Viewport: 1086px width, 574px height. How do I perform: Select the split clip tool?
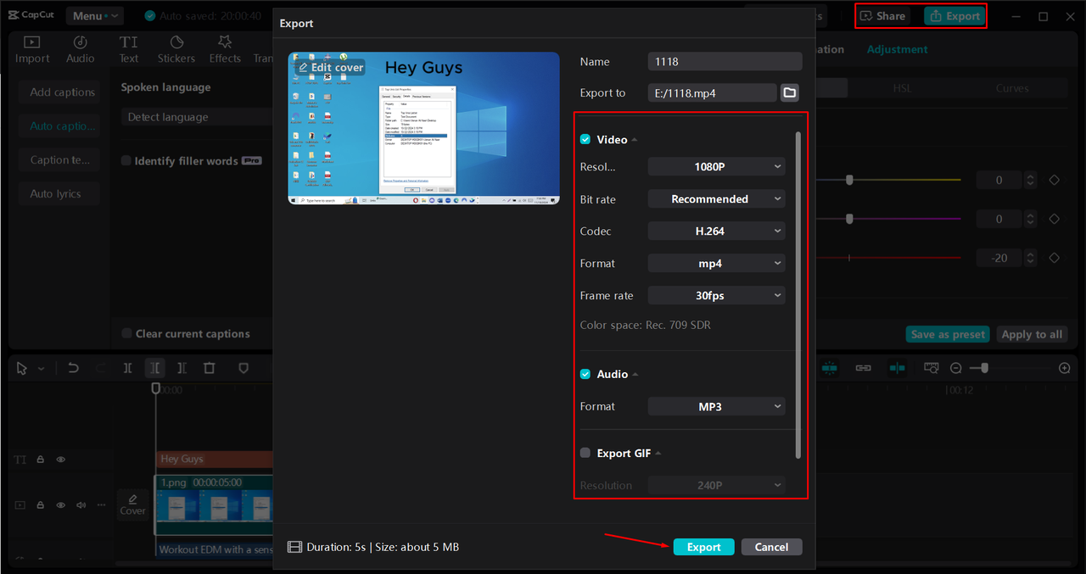pyautogui.click(x=127, y=368)
